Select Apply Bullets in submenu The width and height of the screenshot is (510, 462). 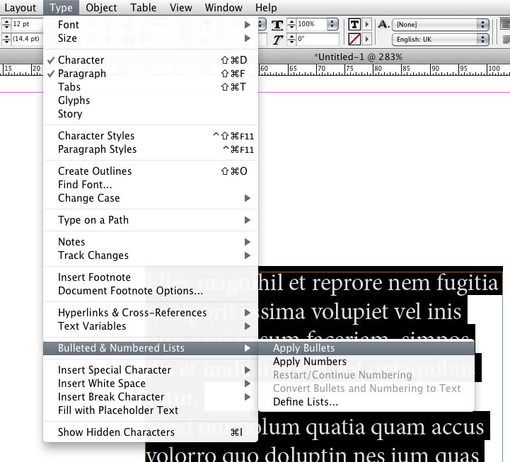pos(366,348)
